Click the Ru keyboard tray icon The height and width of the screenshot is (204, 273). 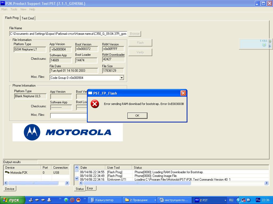258,200
